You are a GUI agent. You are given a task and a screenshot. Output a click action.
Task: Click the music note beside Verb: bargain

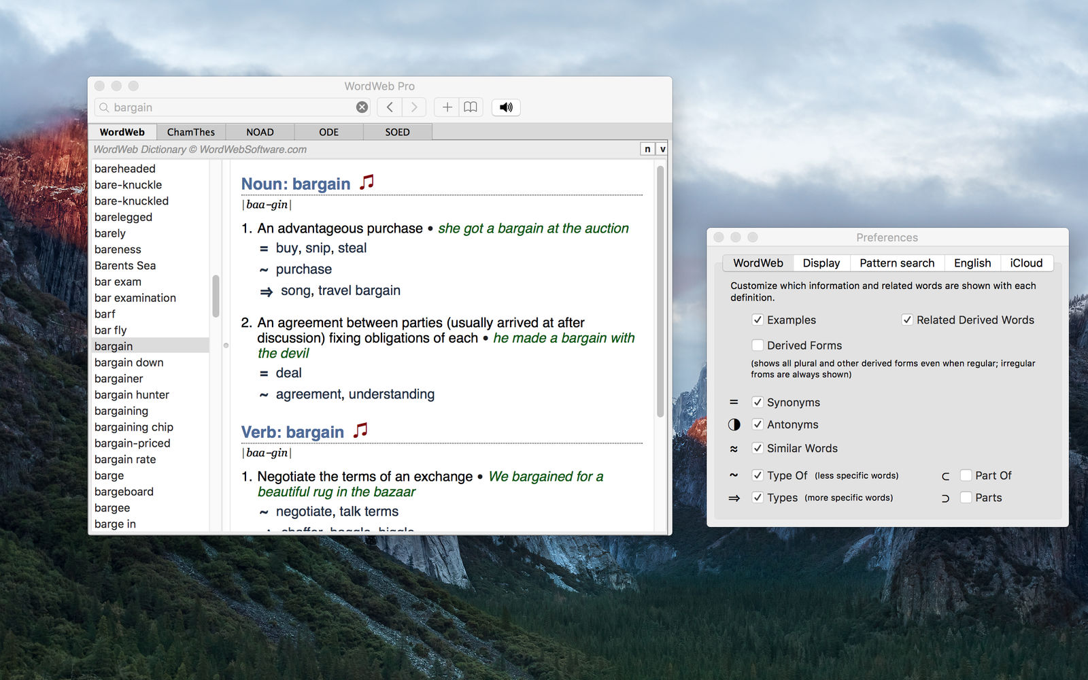click(360, 430)
